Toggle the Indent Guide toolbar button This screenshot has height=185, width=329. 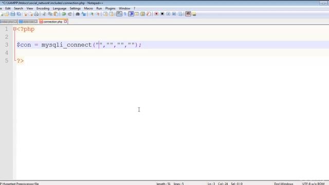(131, 14)
